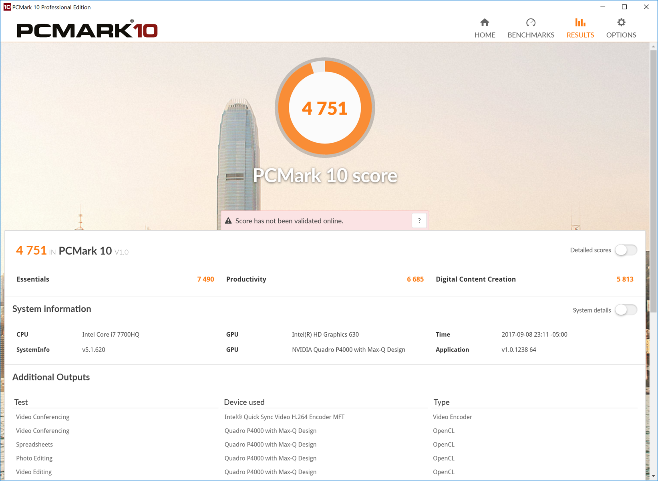Click the Type column header
Image resolution: width=658 pixels, height=481 pixels.
[x=441, y=402]
